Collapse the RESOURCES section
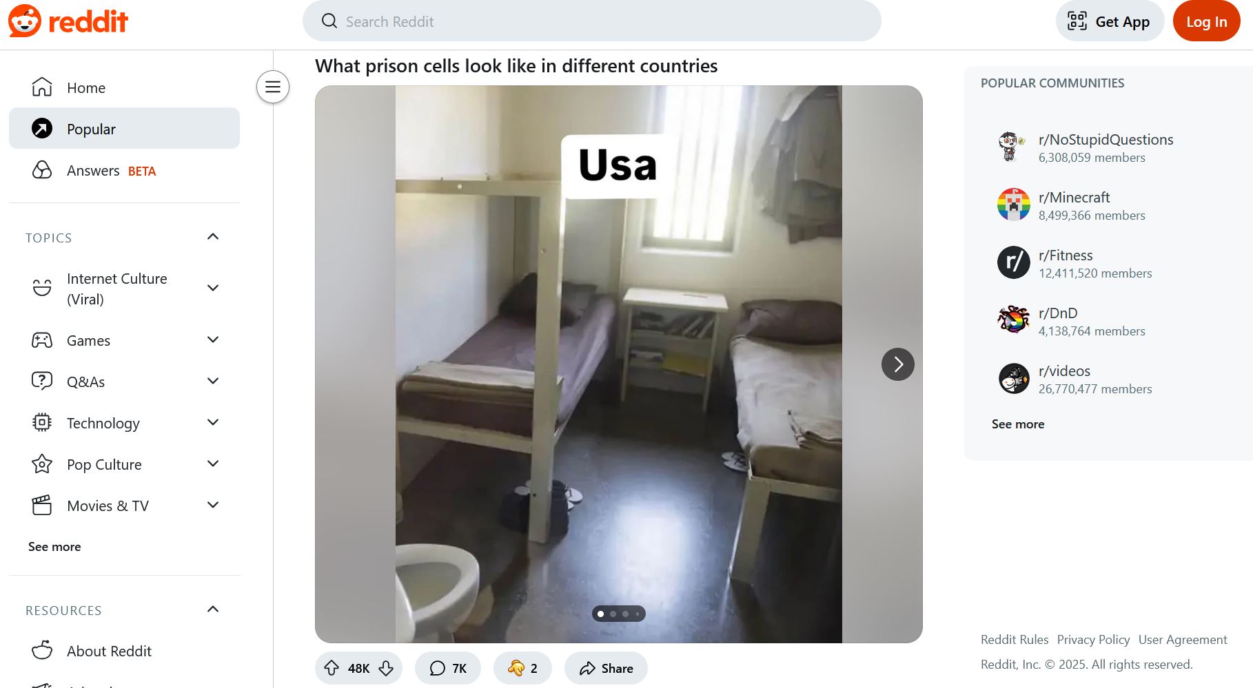 click(213, 609)
